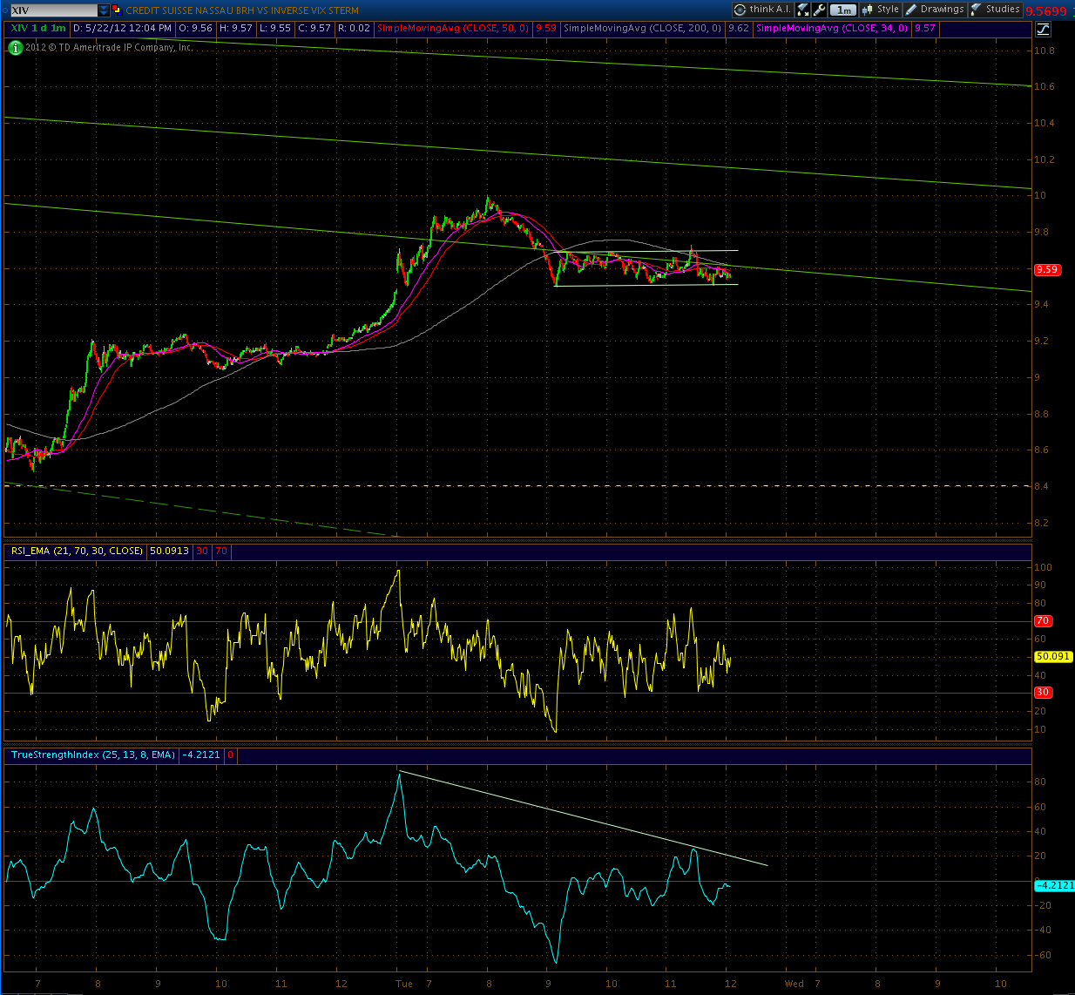
Task: Expand the symbol dropdown arrow
Action: (x=104, y=10)
